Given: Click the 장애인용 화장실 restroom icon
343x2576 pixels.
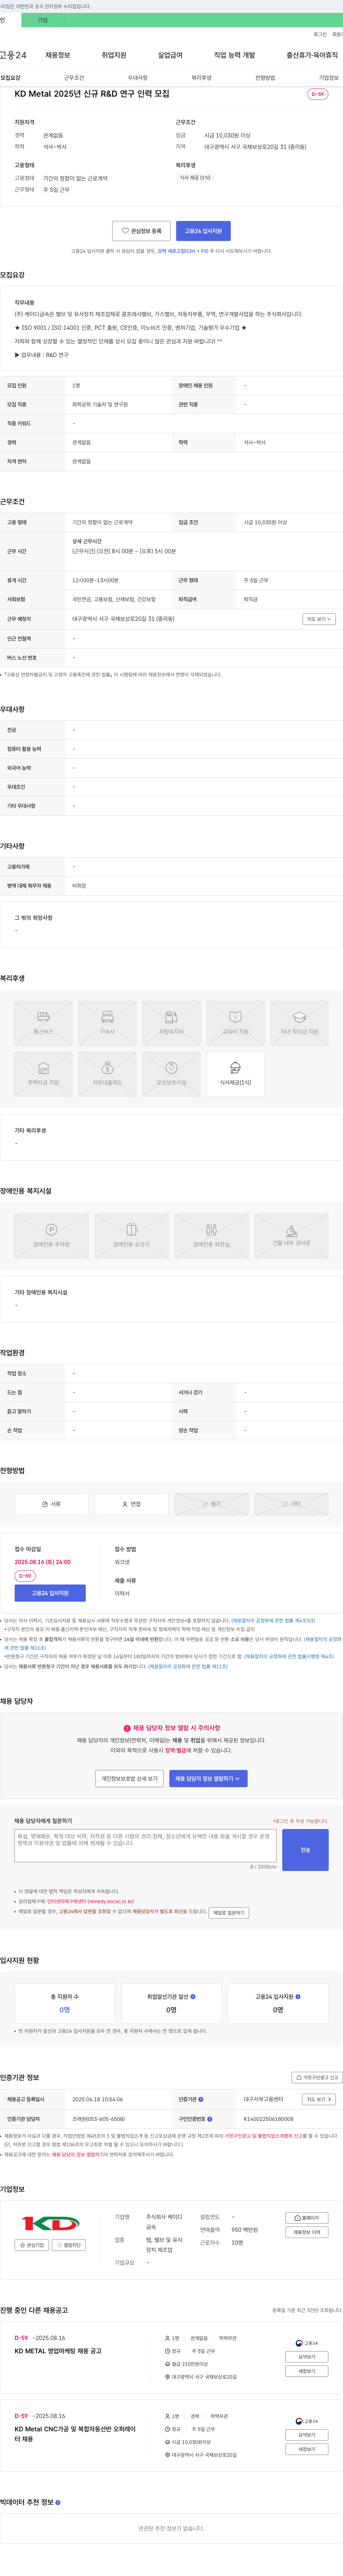Looking at the screenshot, I should pyautogui.click(x=212, y=1236).
